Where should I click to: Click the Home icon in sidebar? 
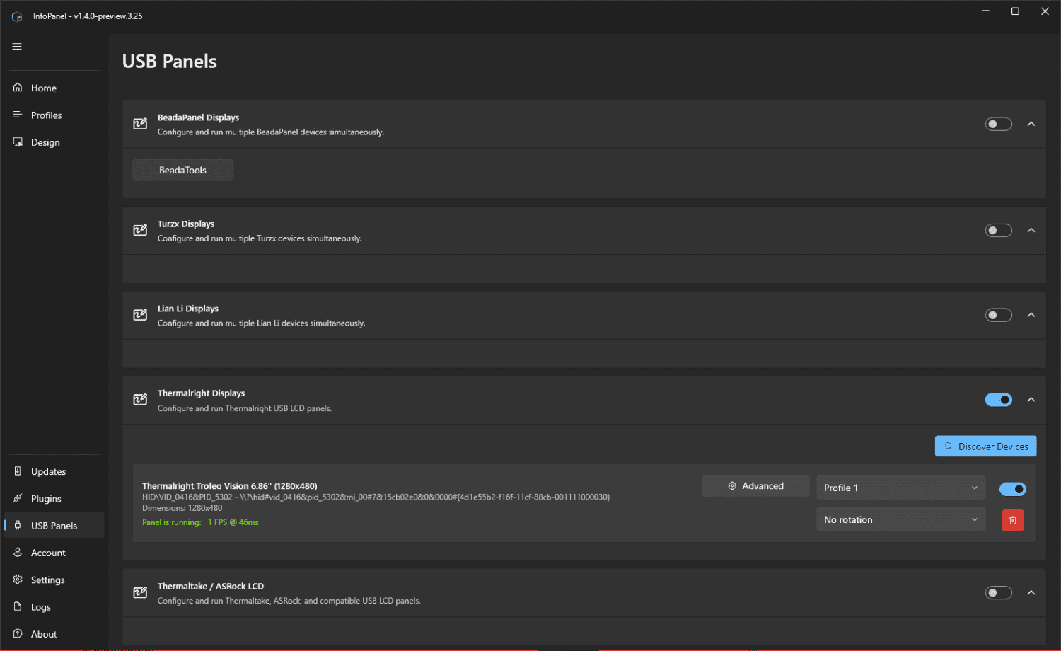click(18, 88)
